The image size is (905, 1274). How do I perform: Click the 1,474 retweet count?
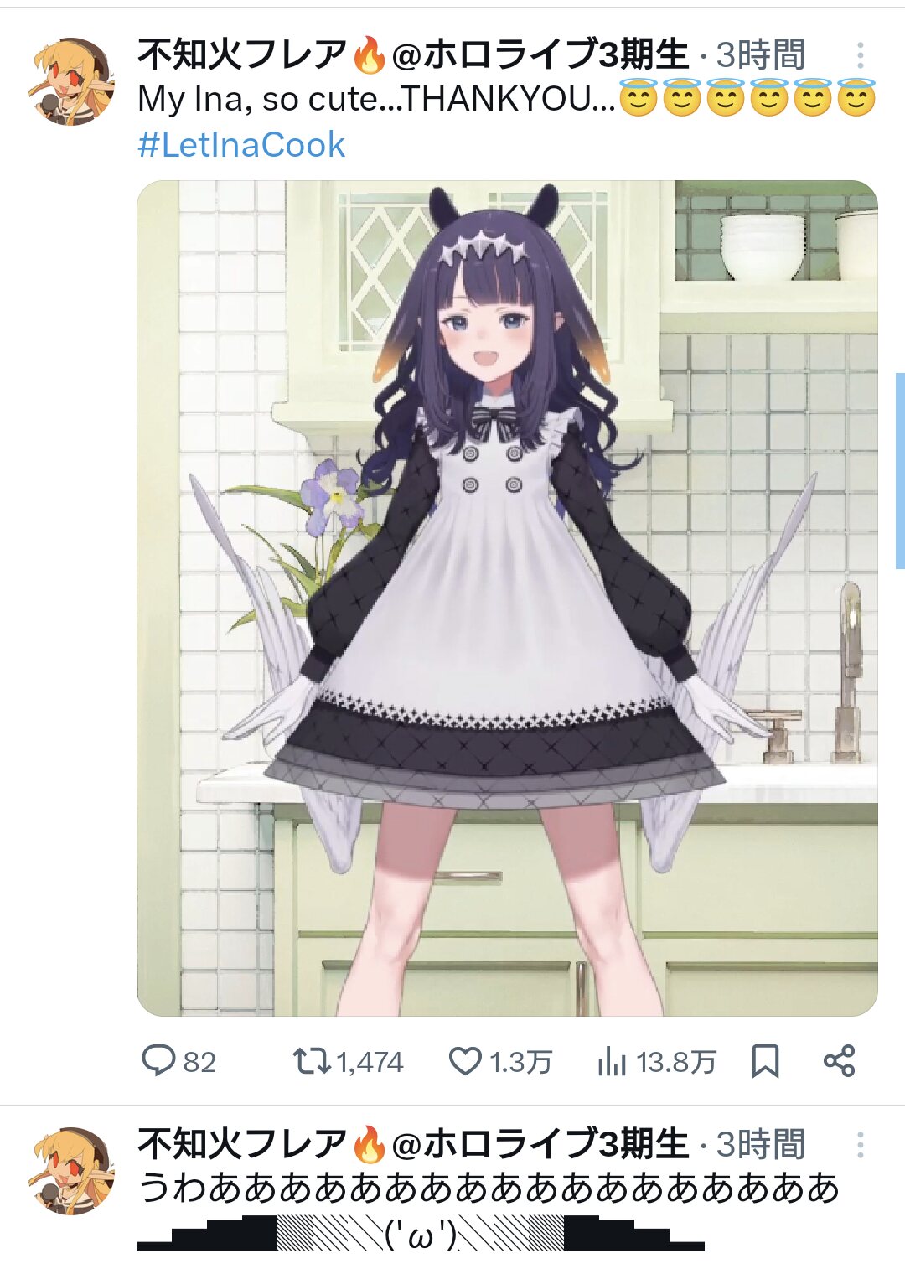coord(370,1062)
